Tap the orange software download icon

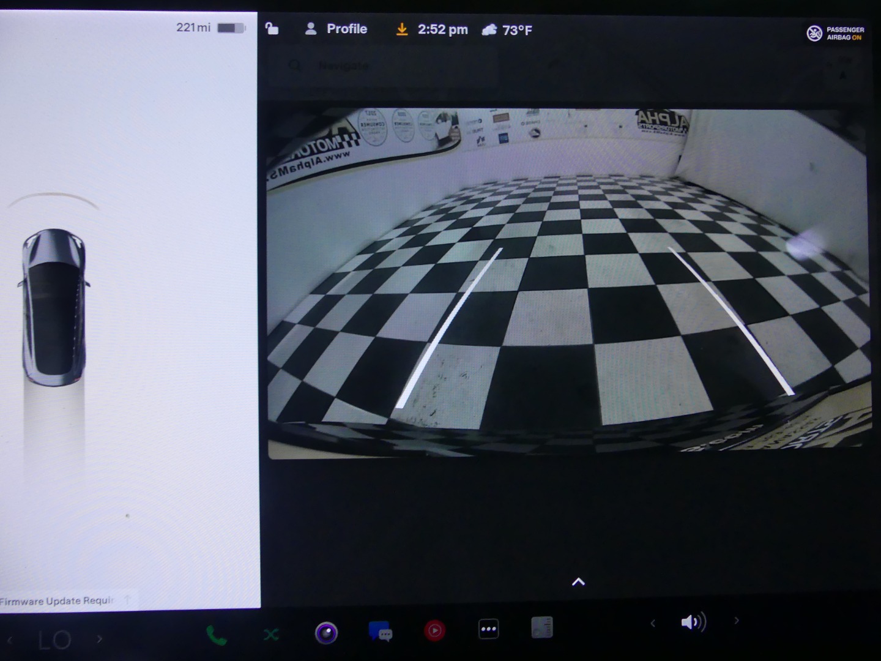pyautogui.click(x=402, y=29)
